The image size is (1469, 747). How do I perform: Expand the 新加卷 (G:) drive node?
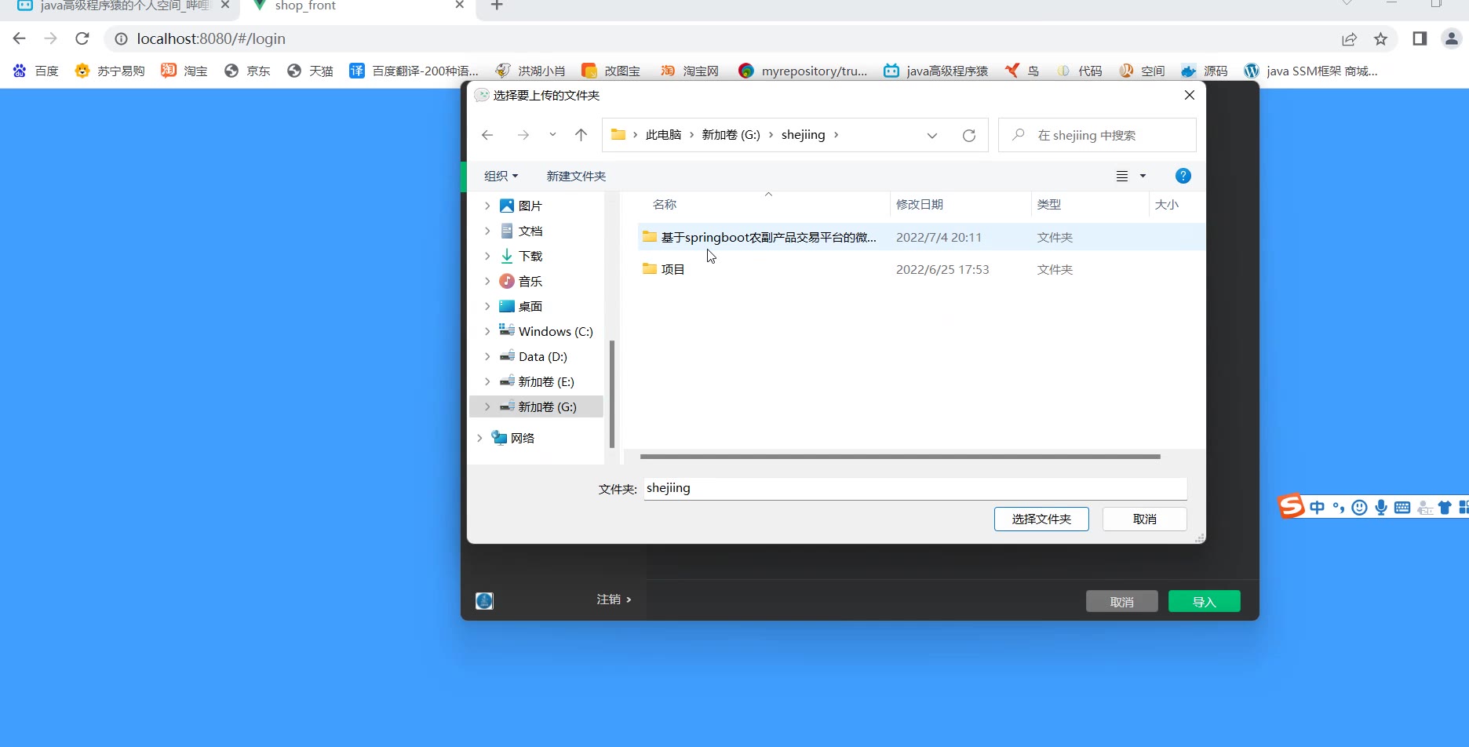(x=487, y=406)
